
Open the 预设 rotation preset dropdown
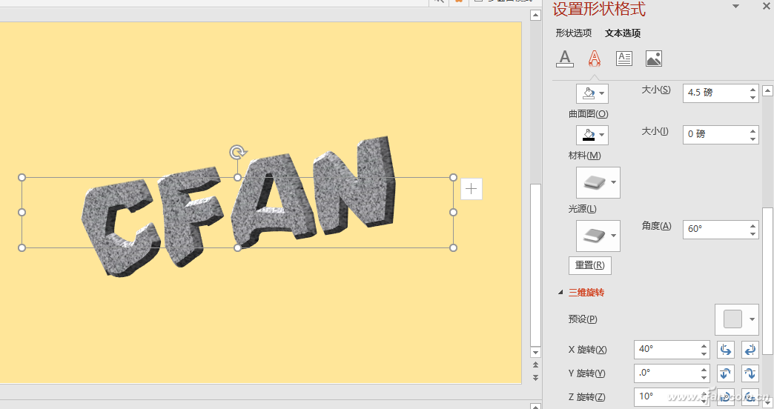[x=737, y=319]
